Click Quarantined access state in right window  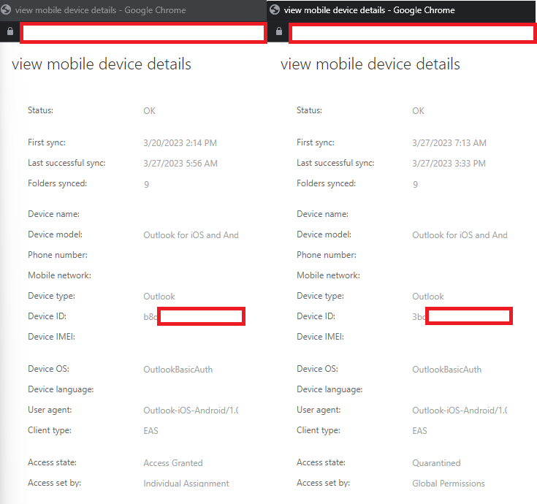point(436,463)
